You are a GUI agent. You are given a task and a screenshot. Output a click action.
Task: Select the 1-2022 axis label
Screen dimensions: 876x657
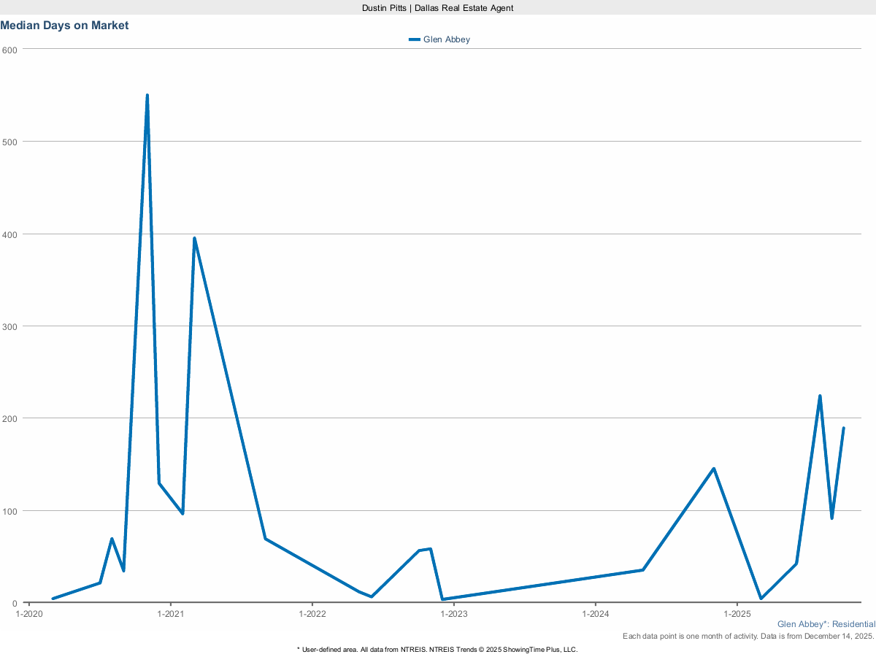[313, 614]
